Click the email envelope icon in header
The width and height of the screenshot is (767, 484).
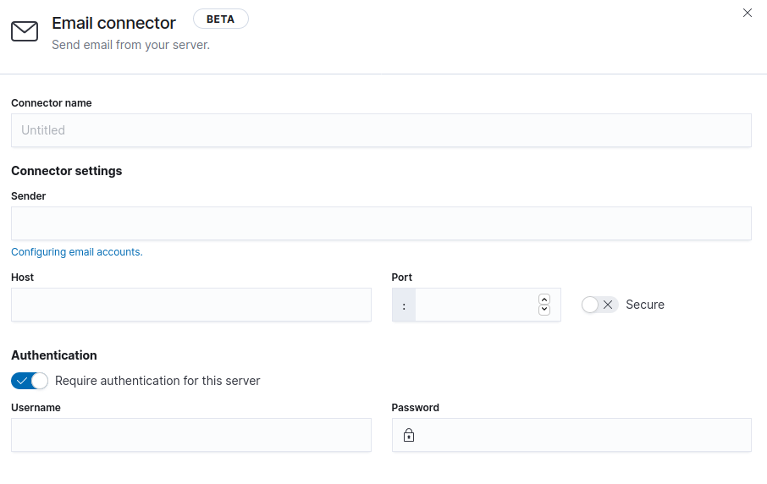[25, 31]
